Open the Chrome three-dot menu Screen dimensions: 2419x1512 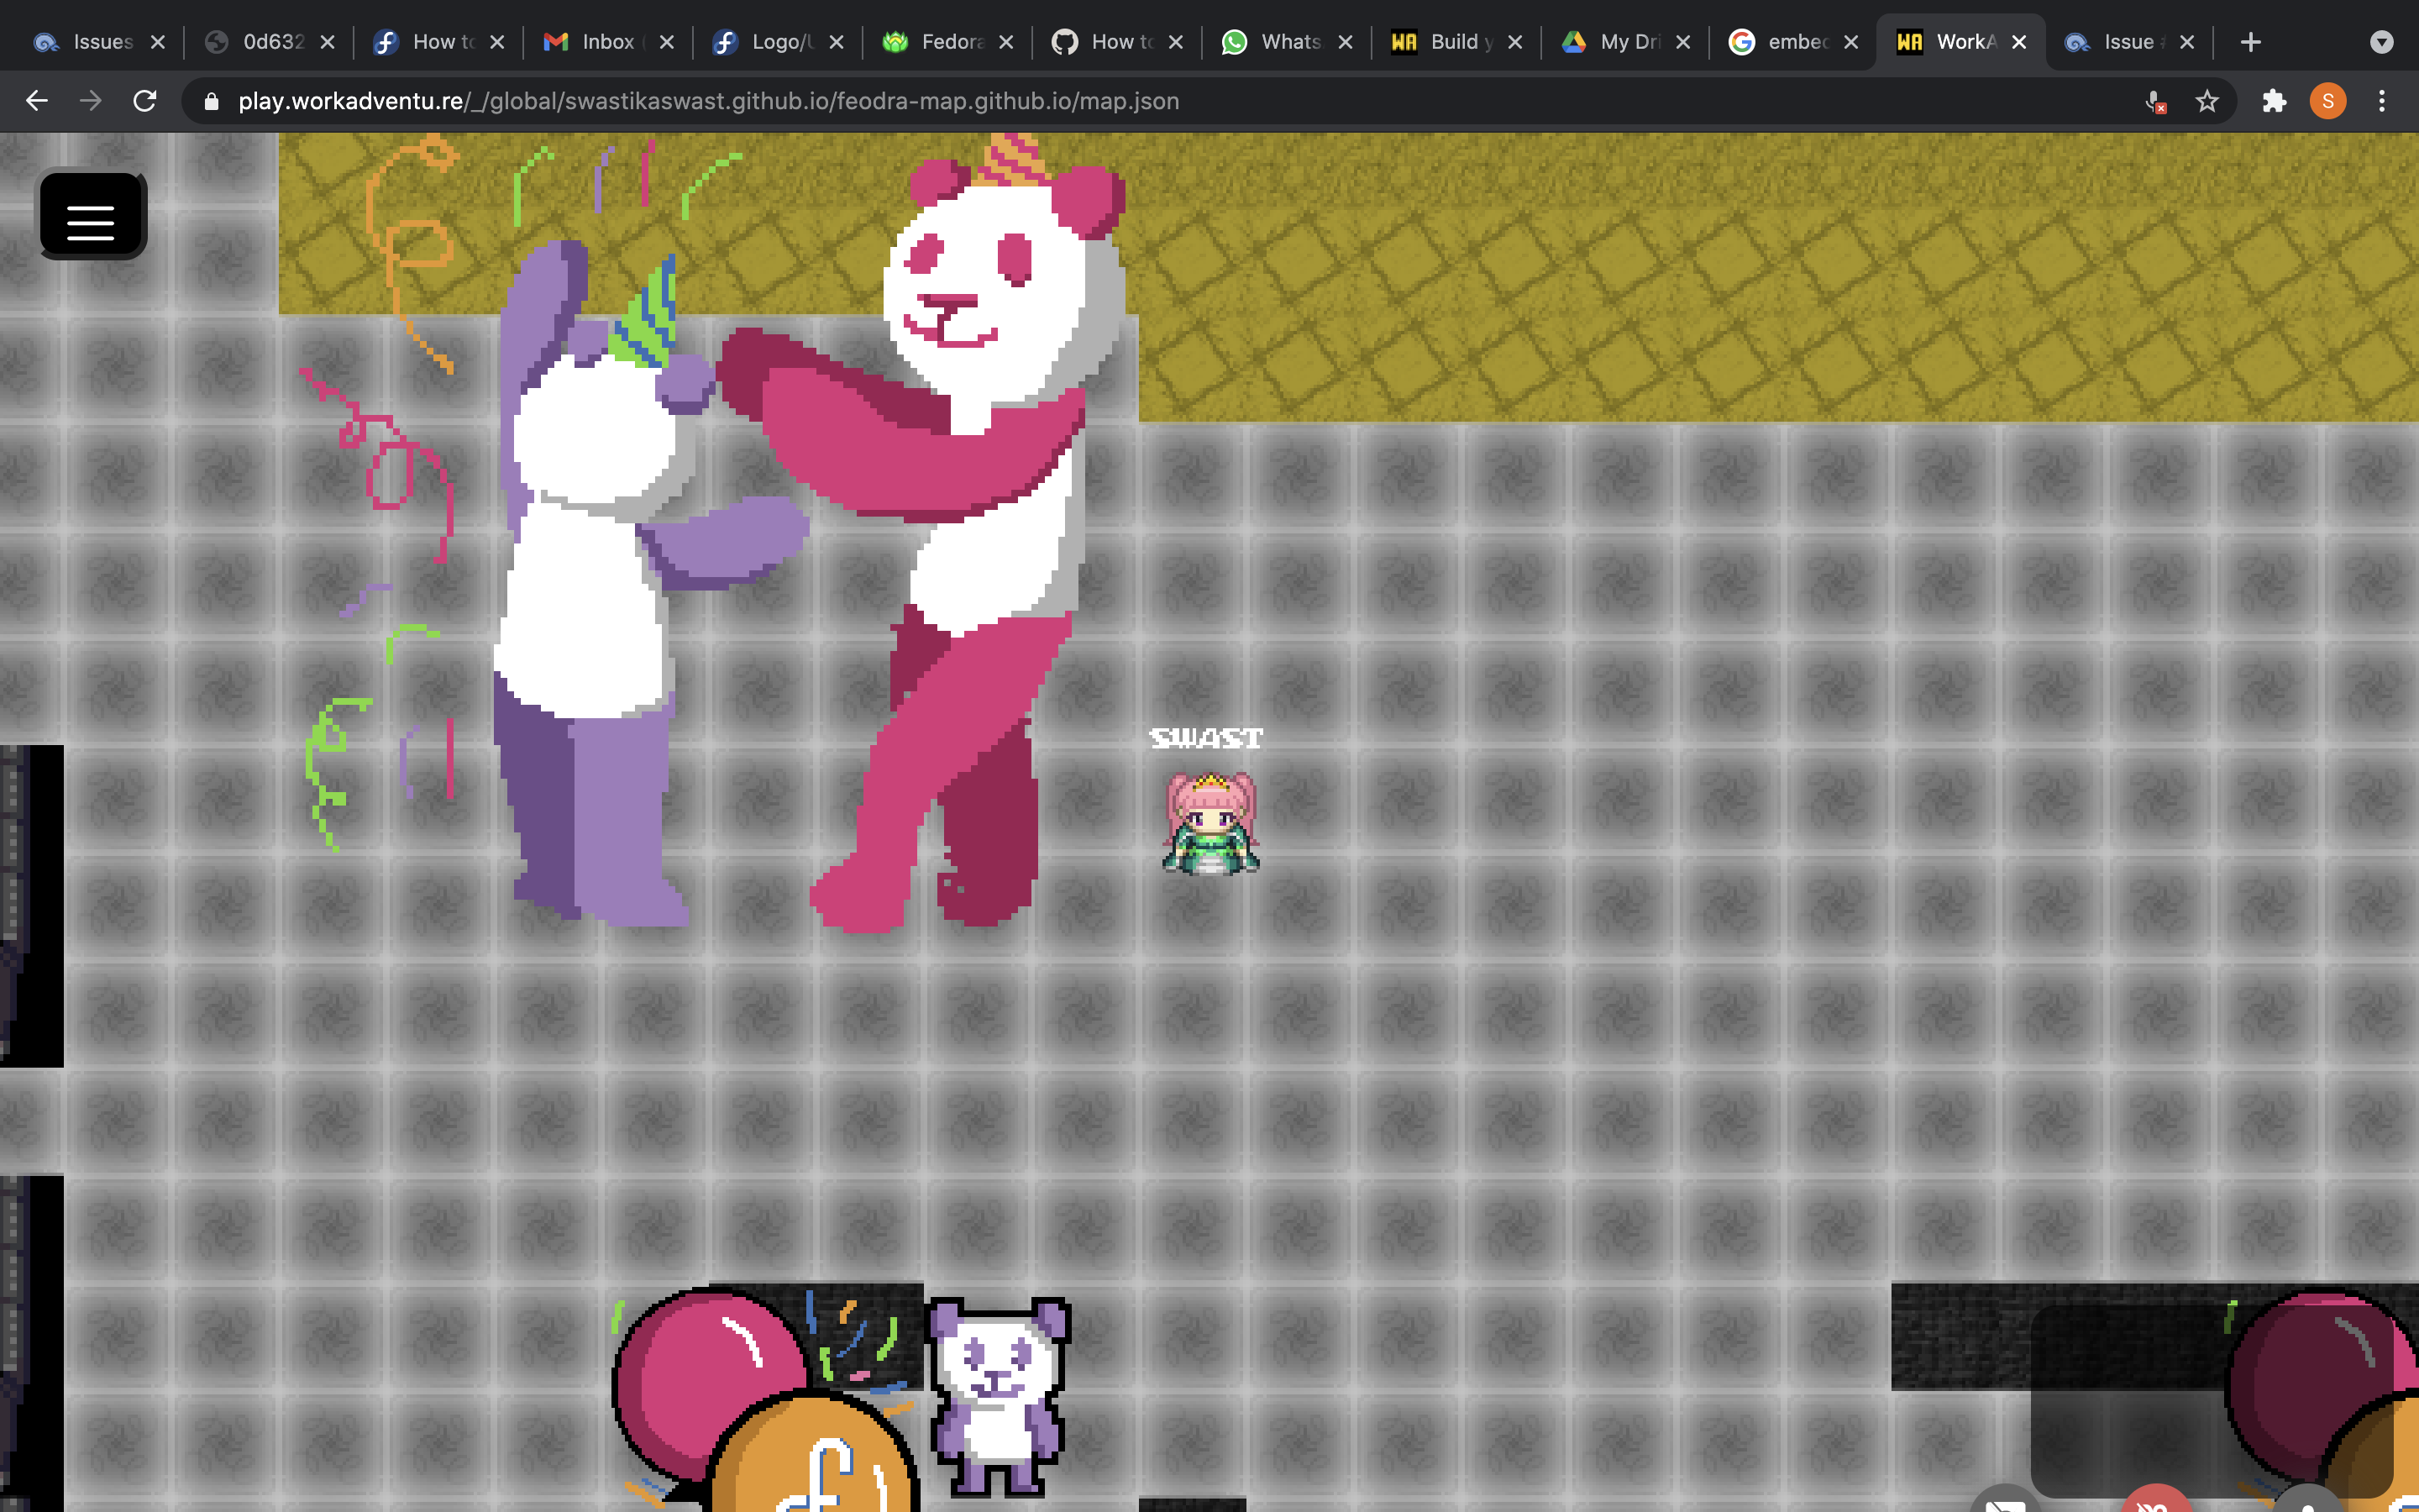(x=2382, y=101)
